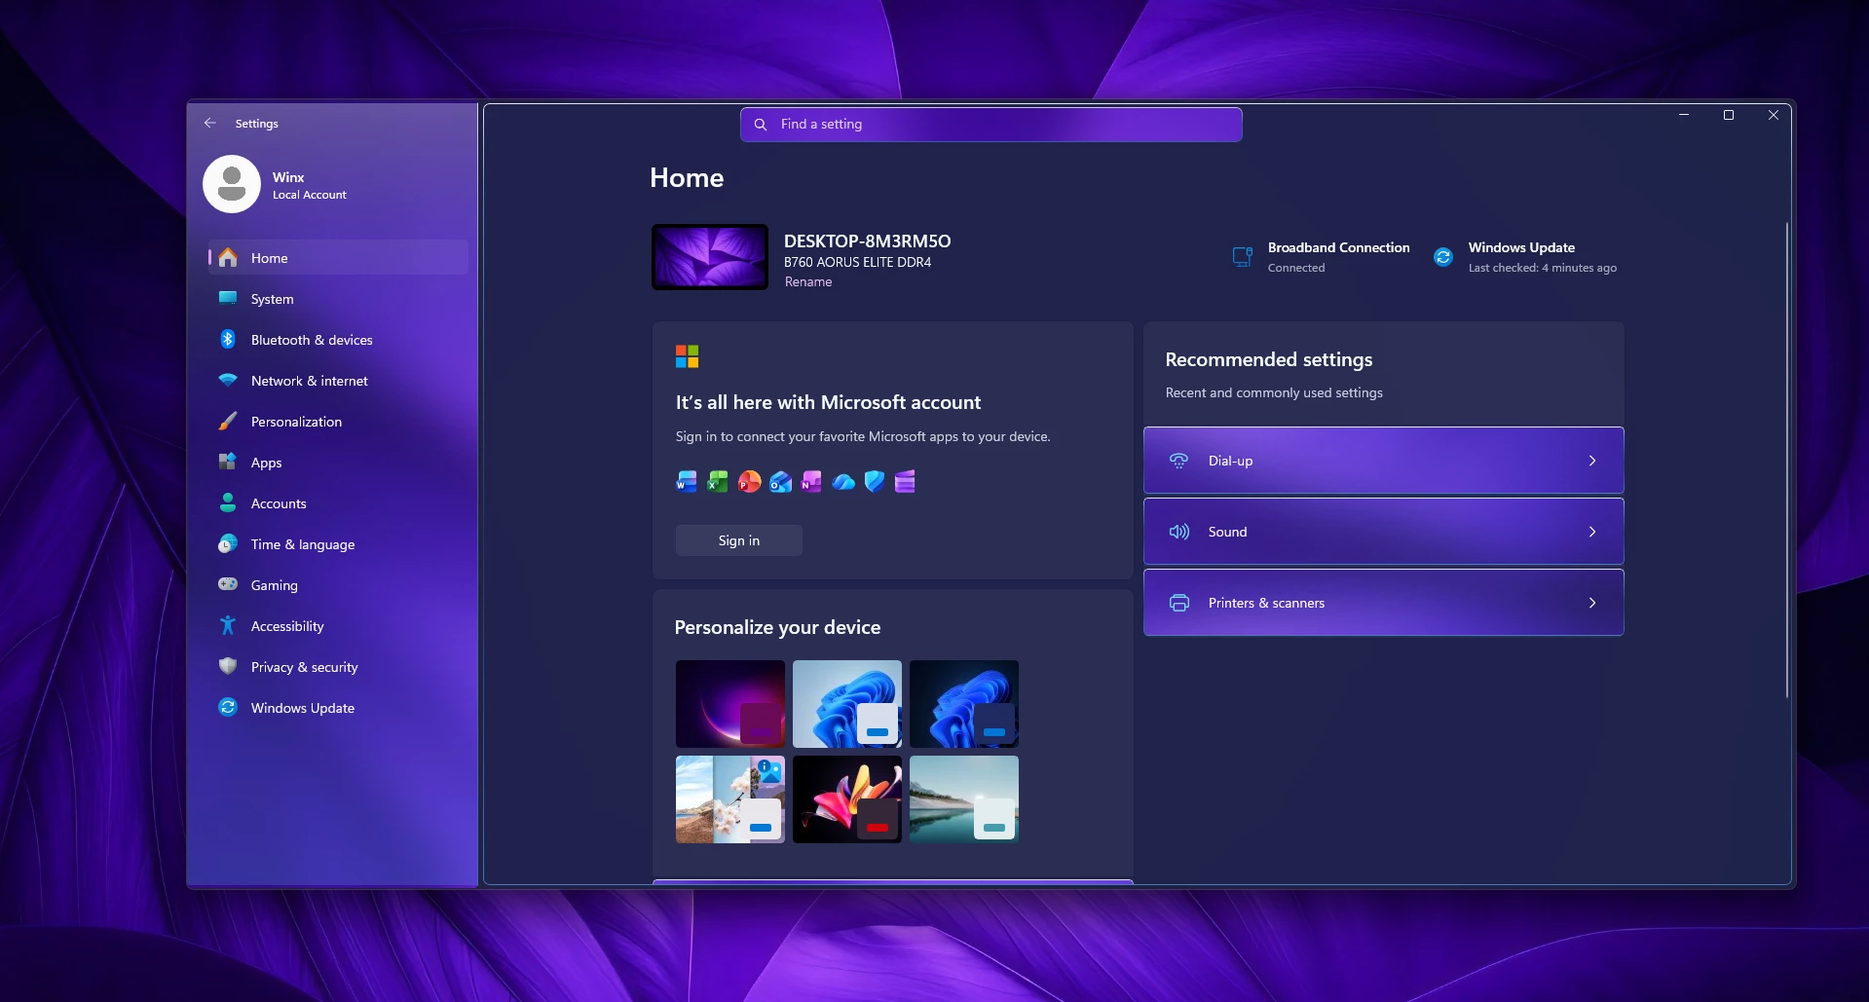
Task: Click the Microsoft Defender shield icon
Action: [875, 481]
